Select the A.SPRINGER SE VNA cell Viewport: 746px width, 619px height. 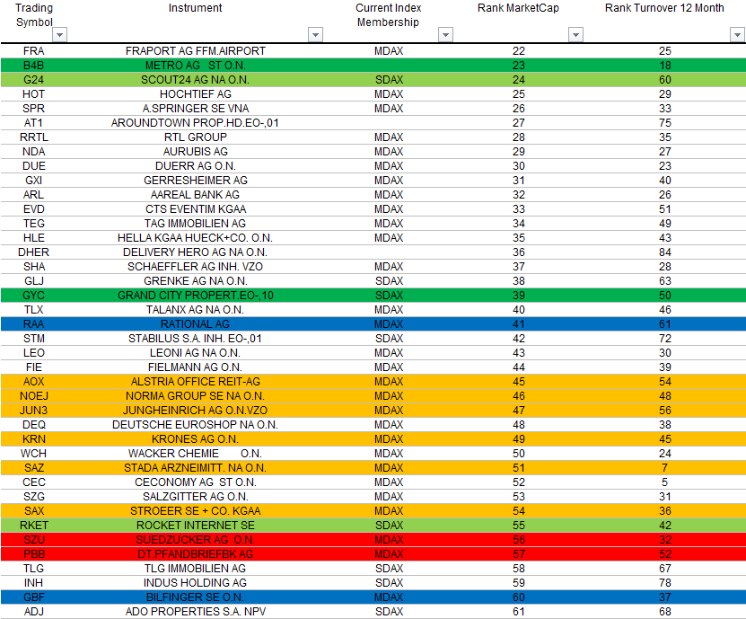(x=196, y=108)
